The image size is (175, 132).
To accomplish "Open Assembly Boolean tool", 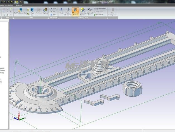I will point(83,11).
